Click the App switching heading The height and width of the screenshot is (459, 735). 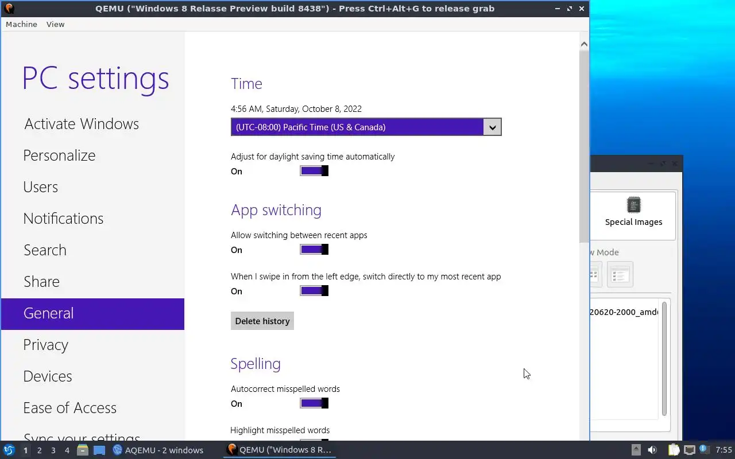pos(276,210)
